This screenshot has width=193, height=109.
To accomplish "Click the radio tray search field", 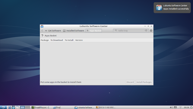I will click(131, 30).
